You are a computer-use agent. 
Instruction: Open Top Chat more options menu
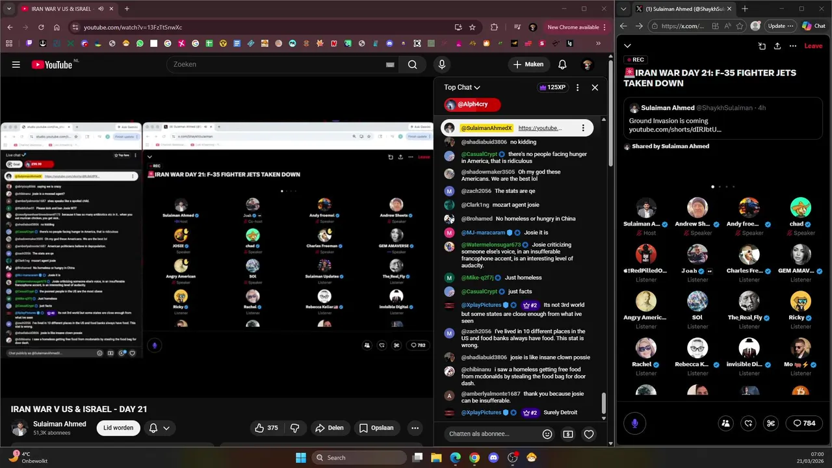(x=577, y=87)
